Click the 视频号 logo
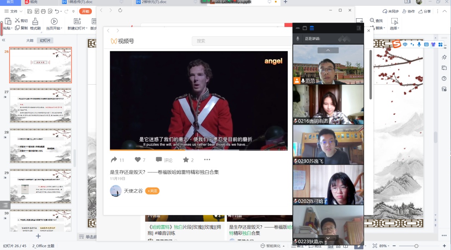This screenshot has height=250, width=451. click(122, 41)
